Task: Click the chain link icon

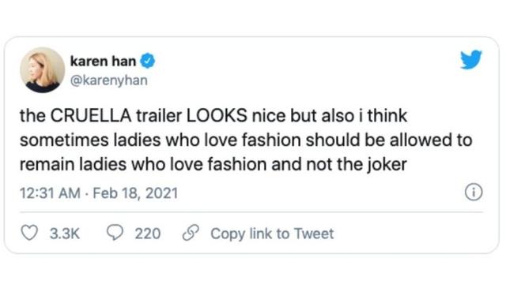Action: pyautogui.click(x=191, y=233)
